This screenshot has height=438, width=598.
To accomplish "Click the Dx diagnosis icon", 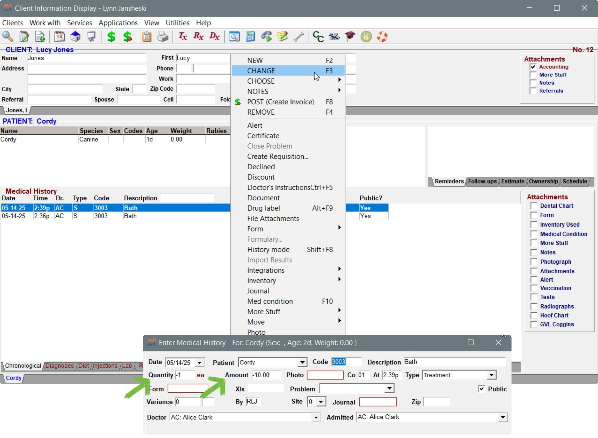I will (x=214, y=36).
